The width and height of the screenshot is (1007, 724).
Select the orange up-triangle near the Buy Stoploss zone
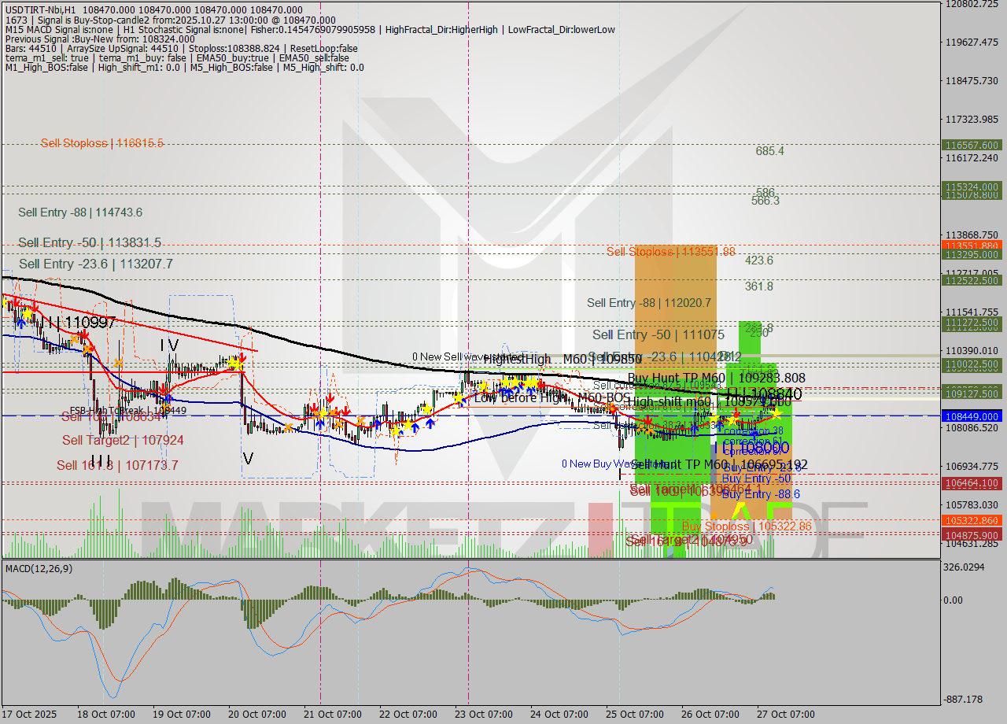click(713, 513)
